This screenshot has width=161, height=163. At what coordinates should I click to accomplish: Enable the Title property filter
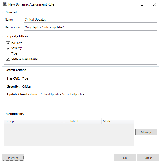[x=8, y=53]
